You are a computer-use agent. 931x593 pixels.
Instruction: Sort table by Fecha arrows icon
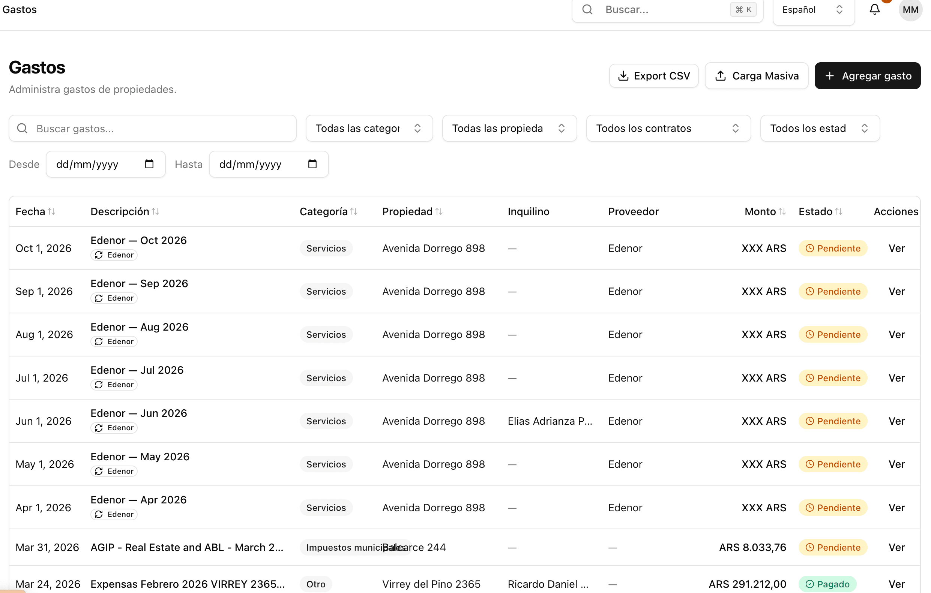(x=51, y=212)
